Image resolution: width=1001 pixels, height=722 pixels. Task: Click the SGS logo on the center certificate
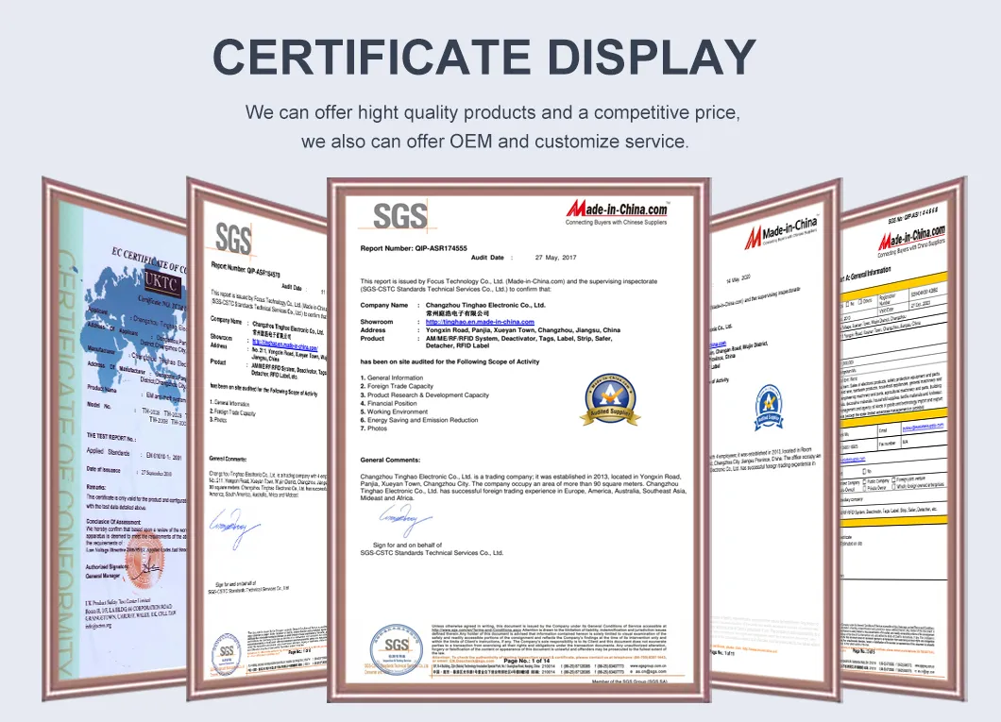click(x=399, y=215)
